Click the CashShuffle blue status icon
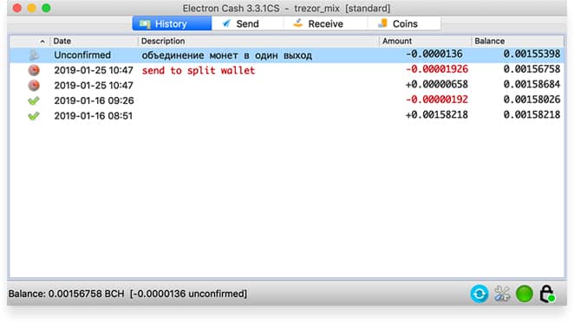Viewport: 574px width, 323px height. 479,294
